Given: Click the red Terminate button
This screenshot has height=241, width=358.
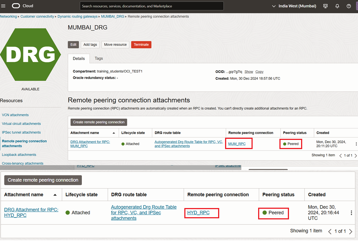Looking at the screenshot, I should pos(141,45).
